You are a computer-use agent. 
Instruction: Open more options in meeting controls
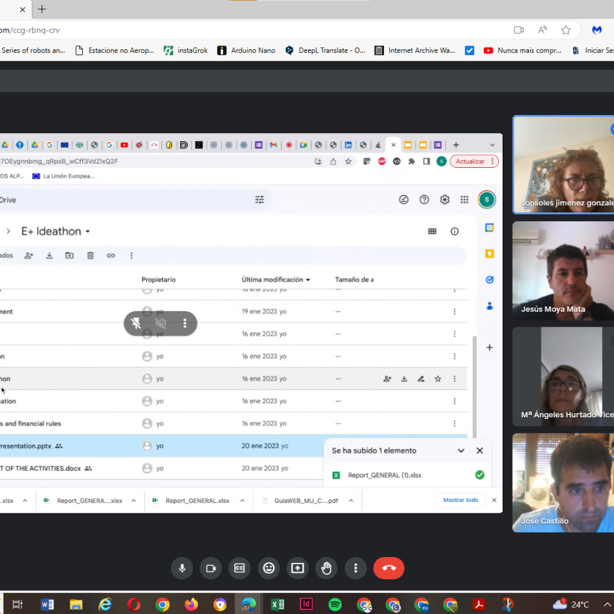[x=356, y=568]
